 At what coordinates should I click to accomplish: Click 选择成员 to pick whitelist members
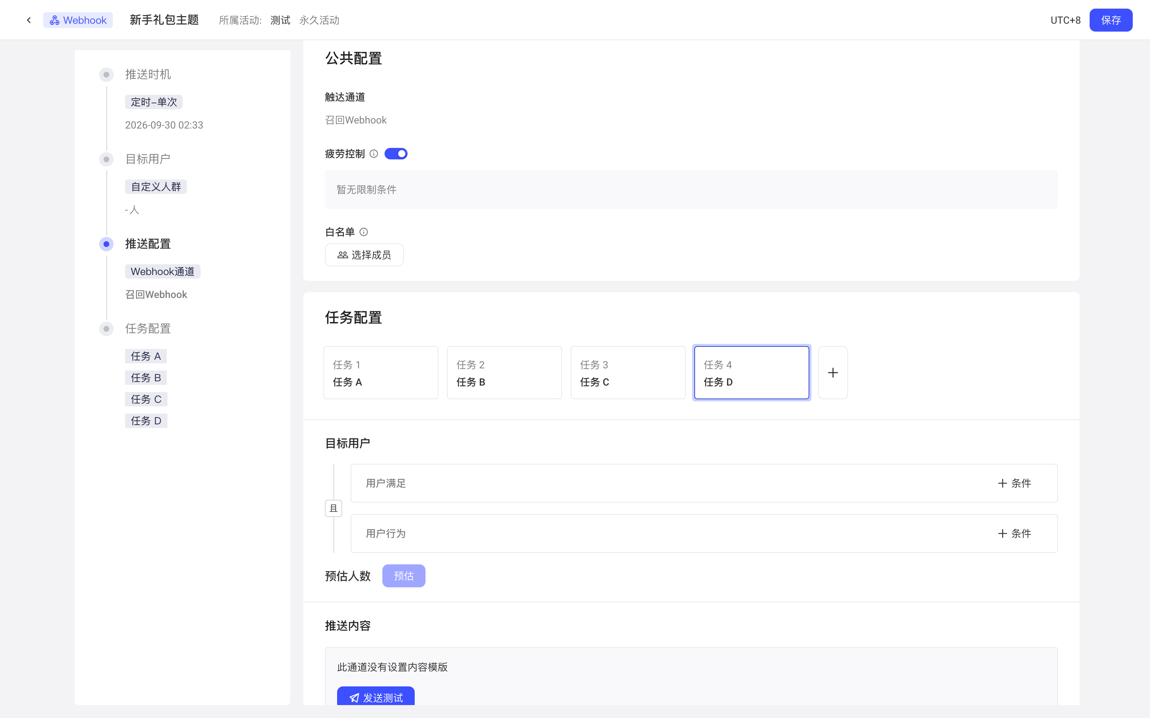(x=364, y=255)
